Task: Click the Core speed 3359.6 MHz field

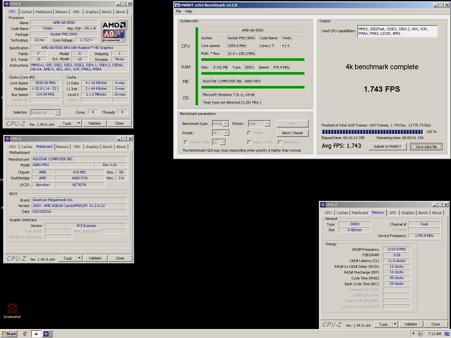Action: point(237,46)
